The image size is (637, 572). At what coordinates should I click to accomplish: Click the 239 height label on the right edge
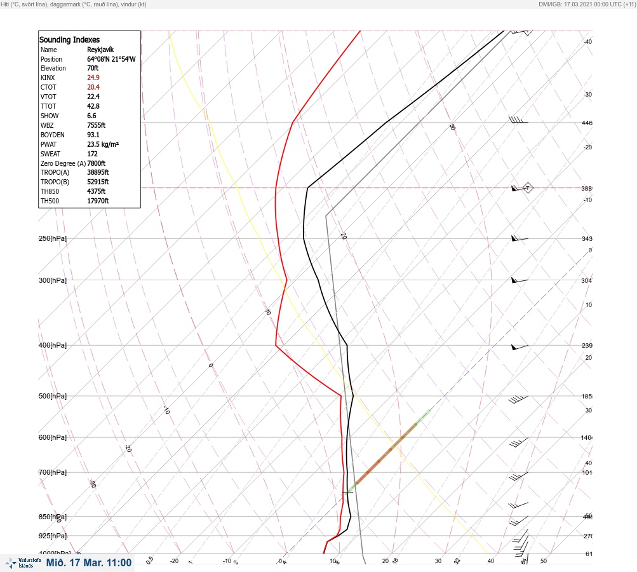pyautogui.click(x=587, y=346)
